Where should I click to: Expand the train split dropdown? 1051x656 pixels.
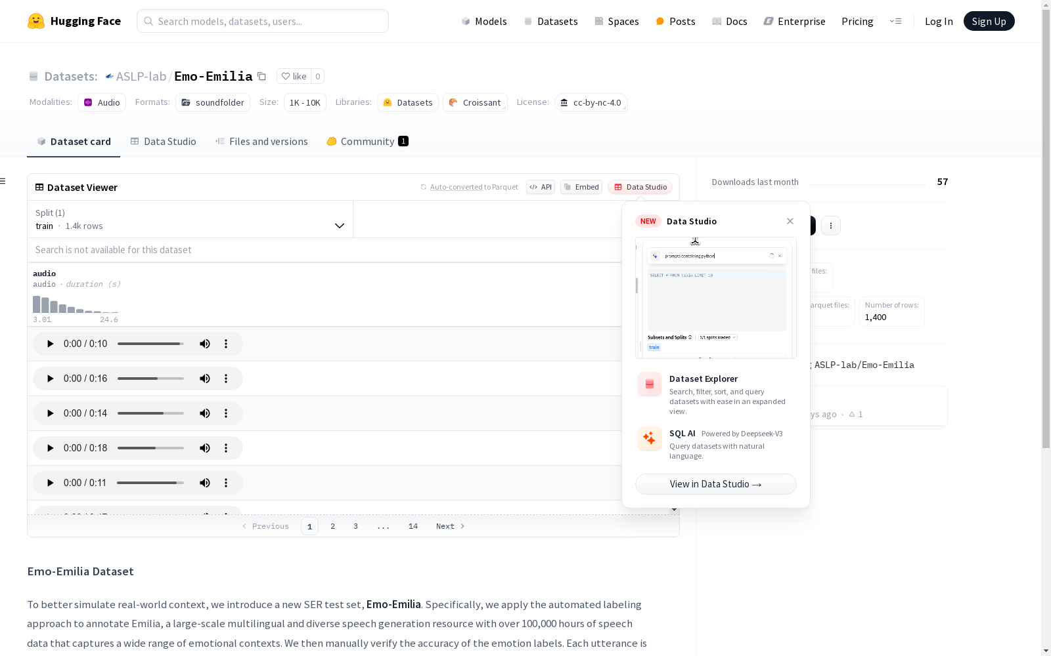pos(190,219)
